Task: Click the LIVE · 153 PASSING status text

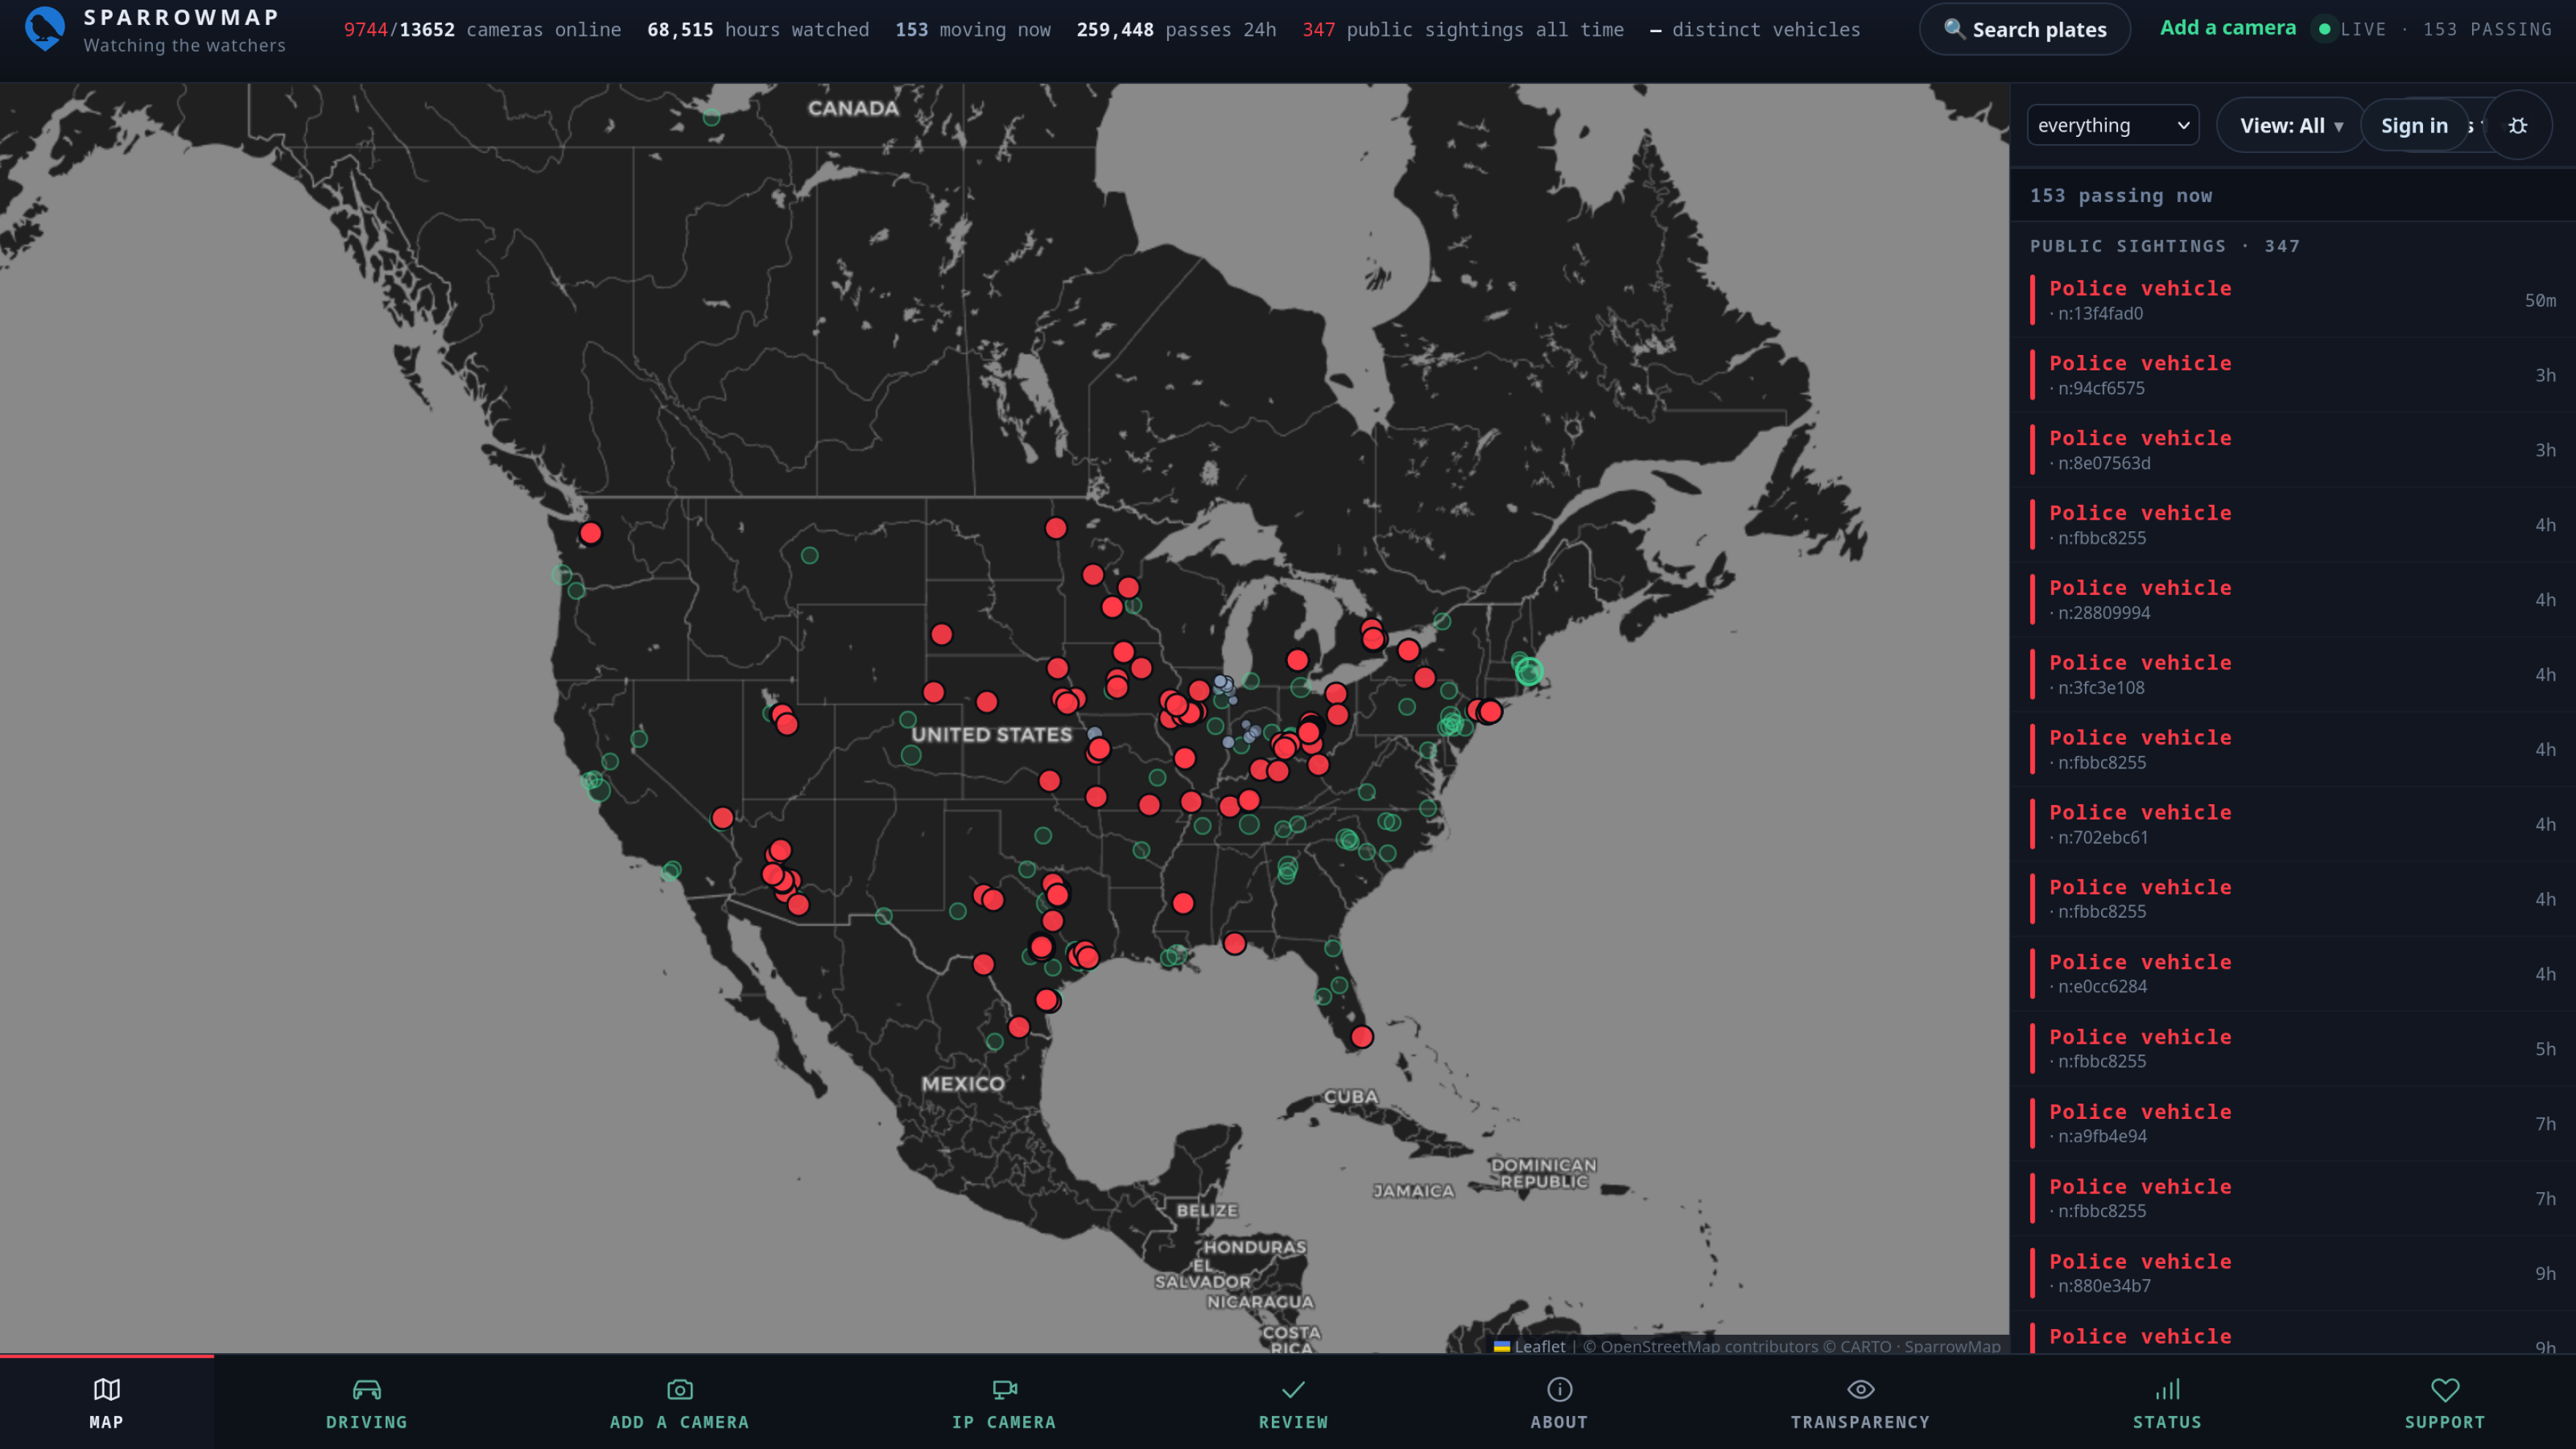Action: (x=2446, y=29)
